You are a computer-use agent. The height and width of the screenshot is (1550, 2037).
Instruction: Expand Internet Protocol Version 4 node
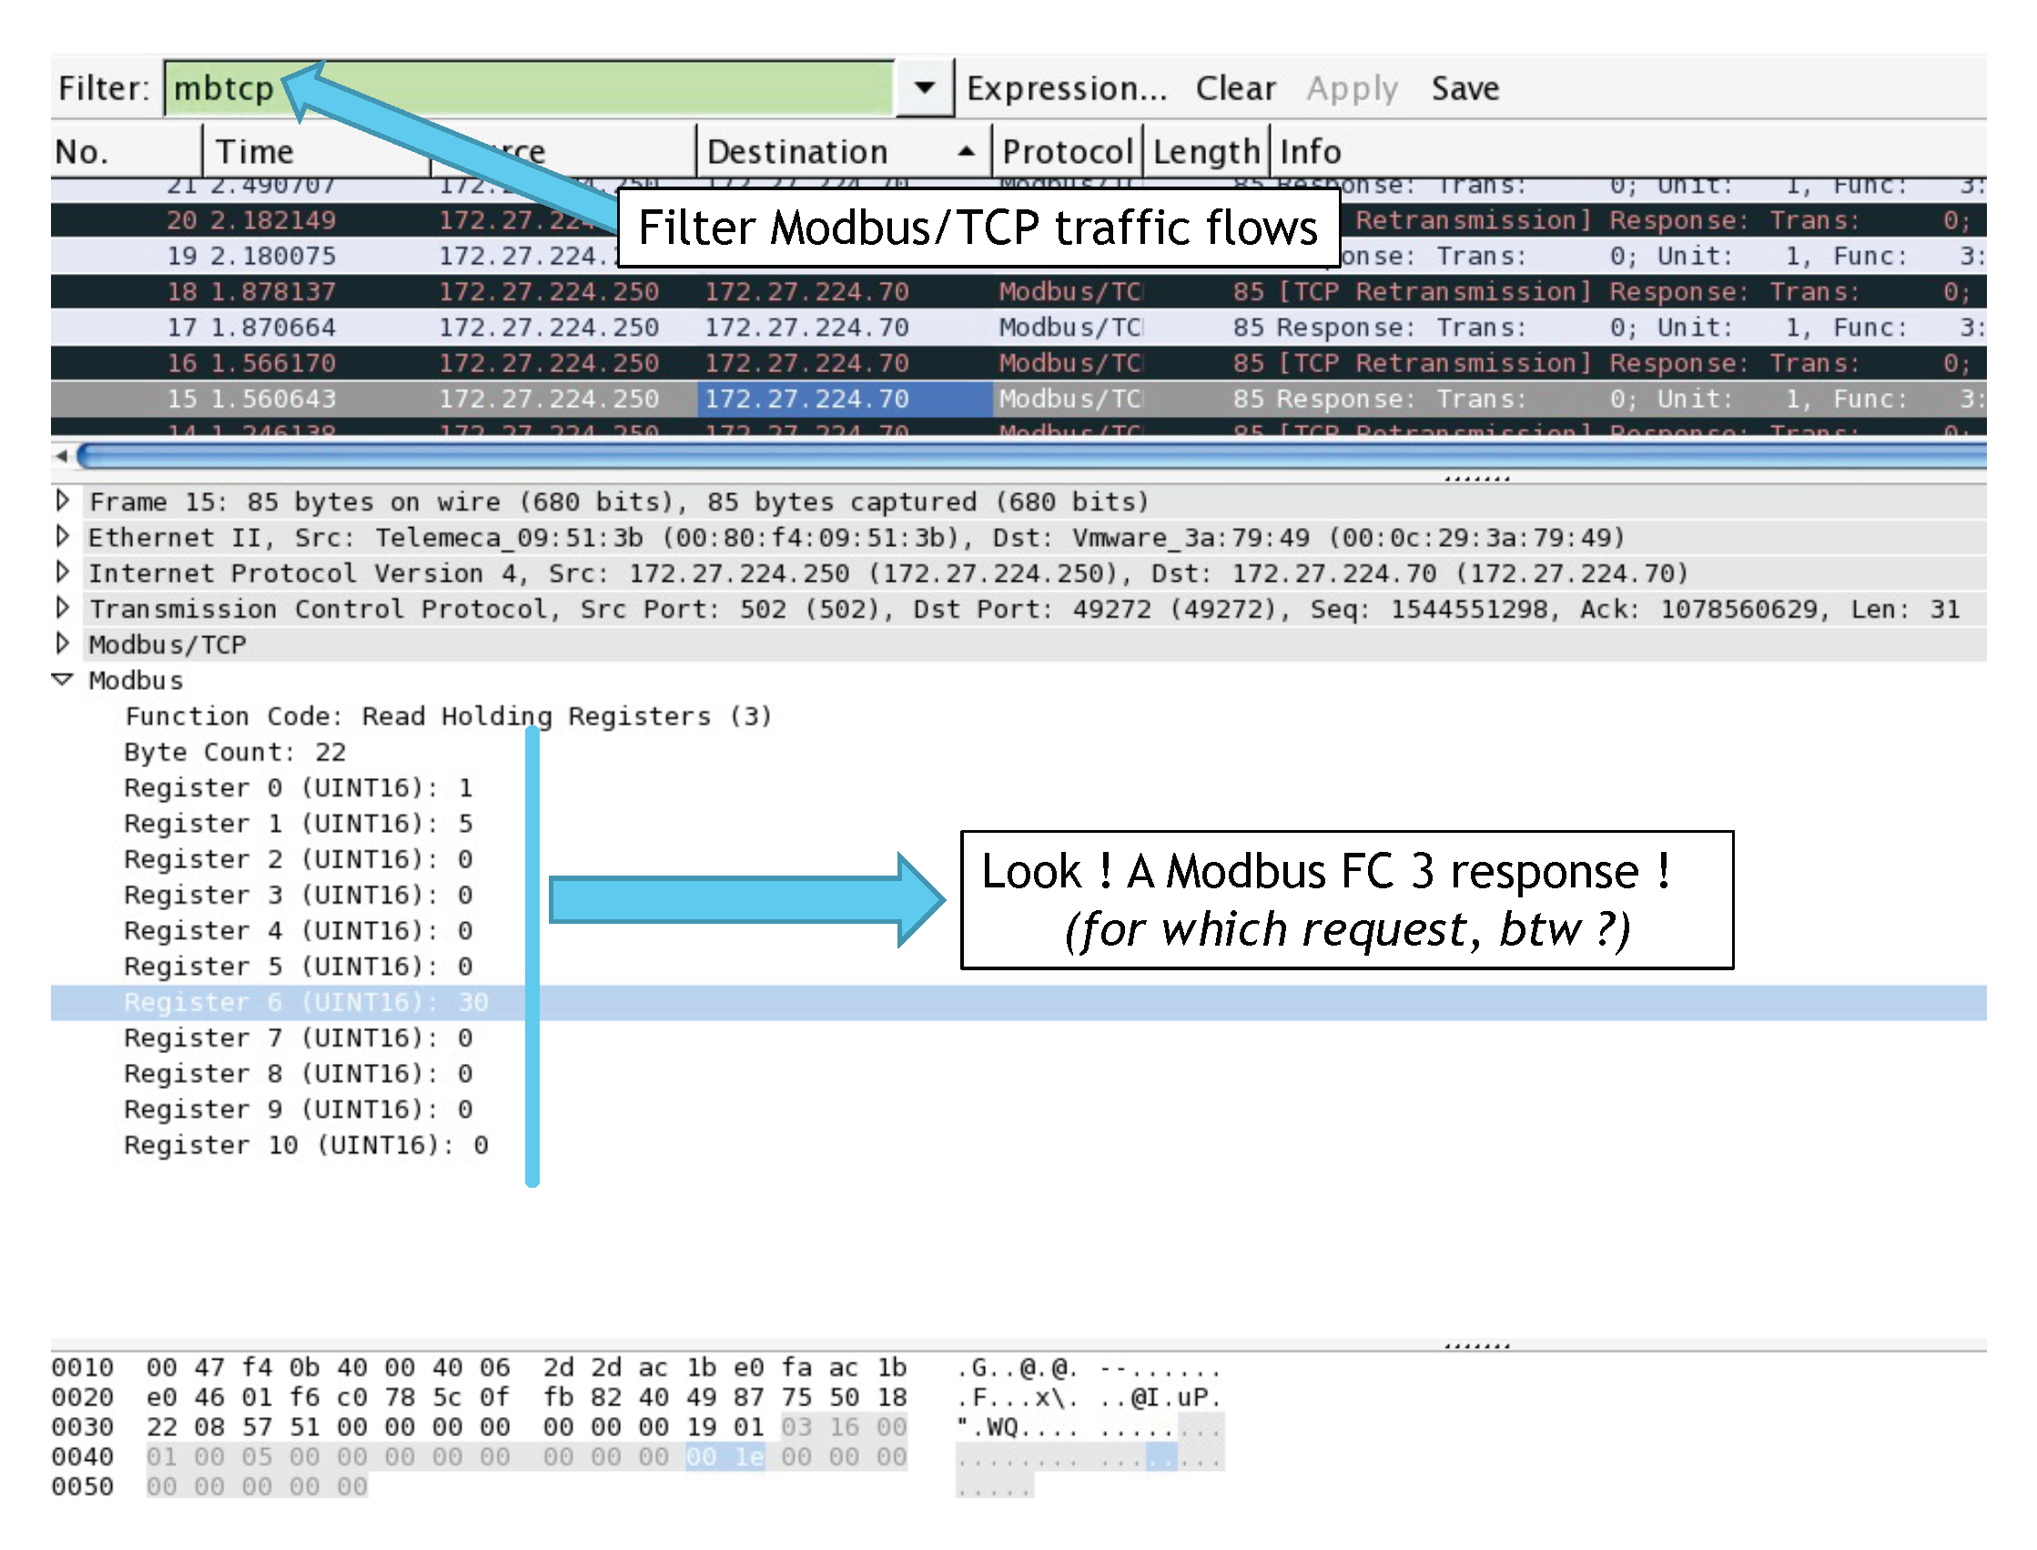click(63, 572)
